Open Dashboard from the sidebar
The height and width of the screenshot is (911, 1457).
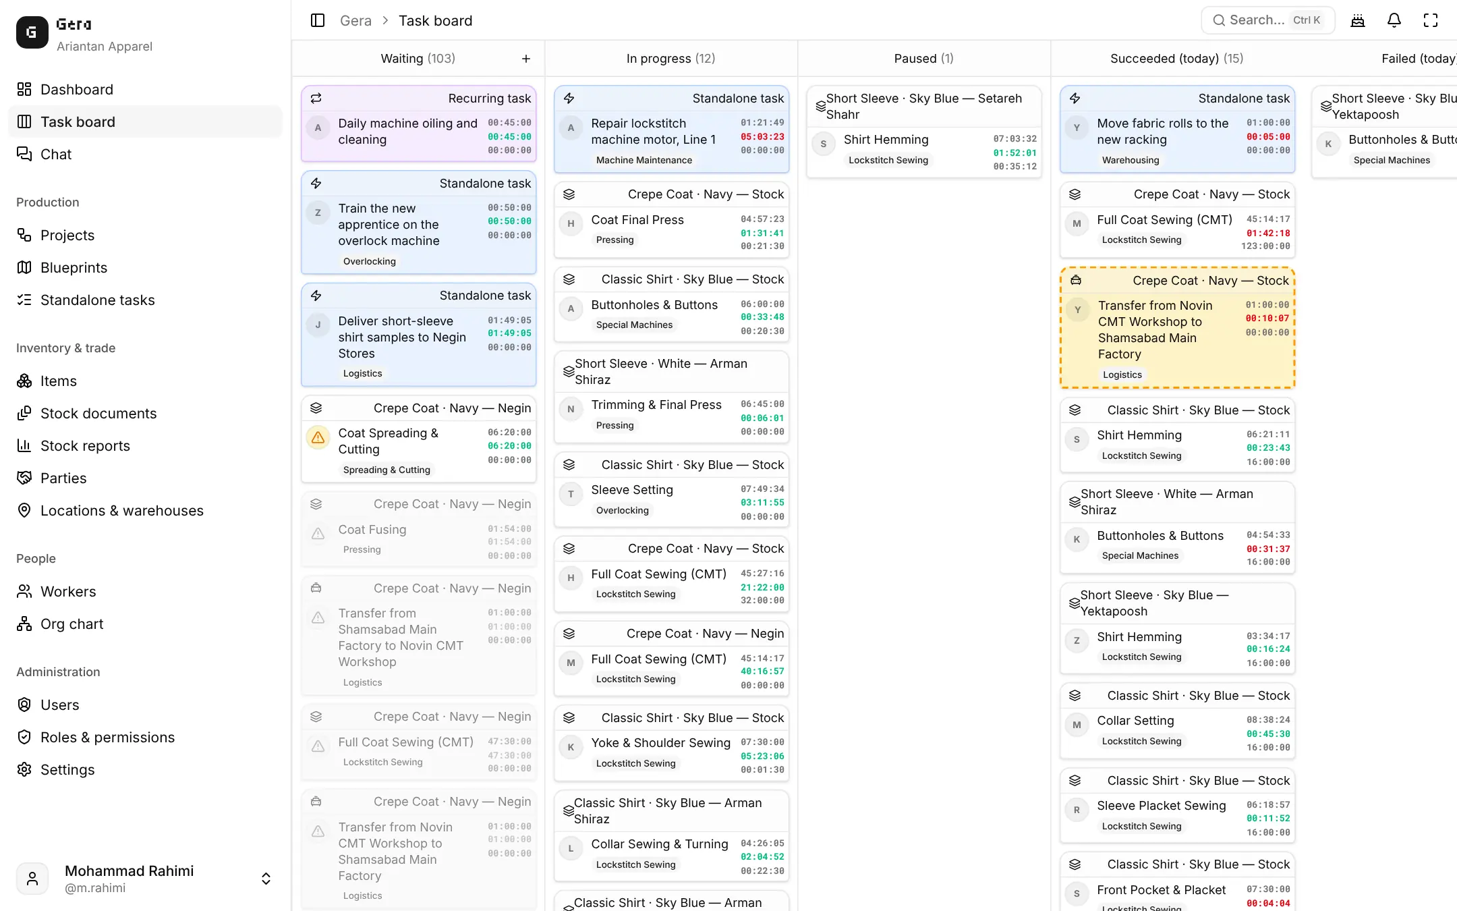(x=146, y=89)
